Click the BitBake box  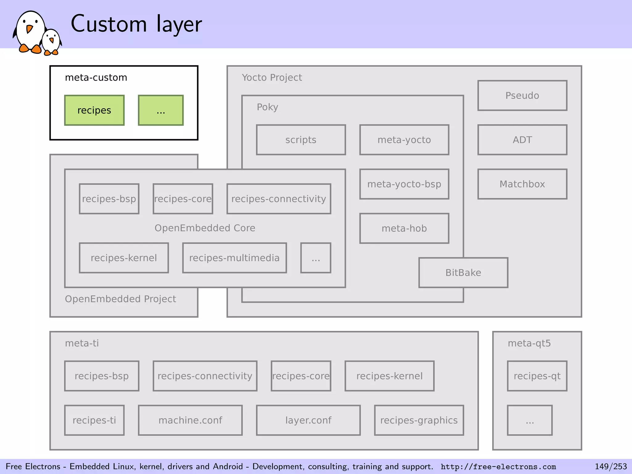tap(463, 273)
